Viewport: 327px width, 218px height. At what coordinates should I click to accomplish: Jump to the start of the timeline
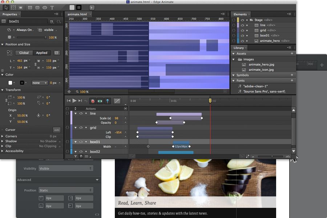(x=68, y=101)
